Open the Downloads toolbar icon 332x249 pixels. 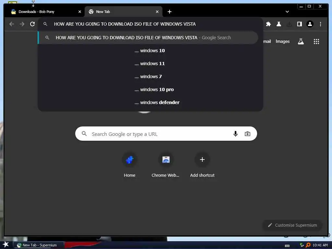coord(289,24)
